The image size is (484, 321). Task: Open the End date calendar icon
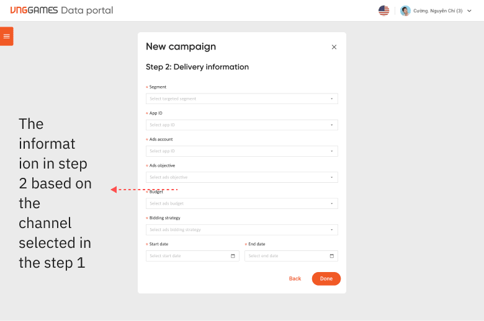(332, 256)
